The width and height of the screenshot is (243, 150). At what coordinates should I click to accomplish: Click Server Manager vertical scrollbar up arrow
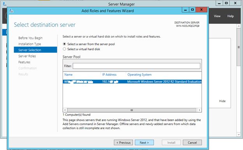(x=239, y=26)
